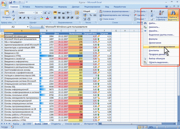The image size is (180, 129).
Task: Choose Заменить... in the dropdown menu
Action: pos(161,27)
